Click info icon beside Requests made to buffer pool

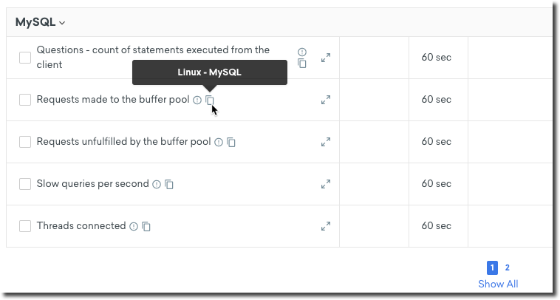[197, 100]
